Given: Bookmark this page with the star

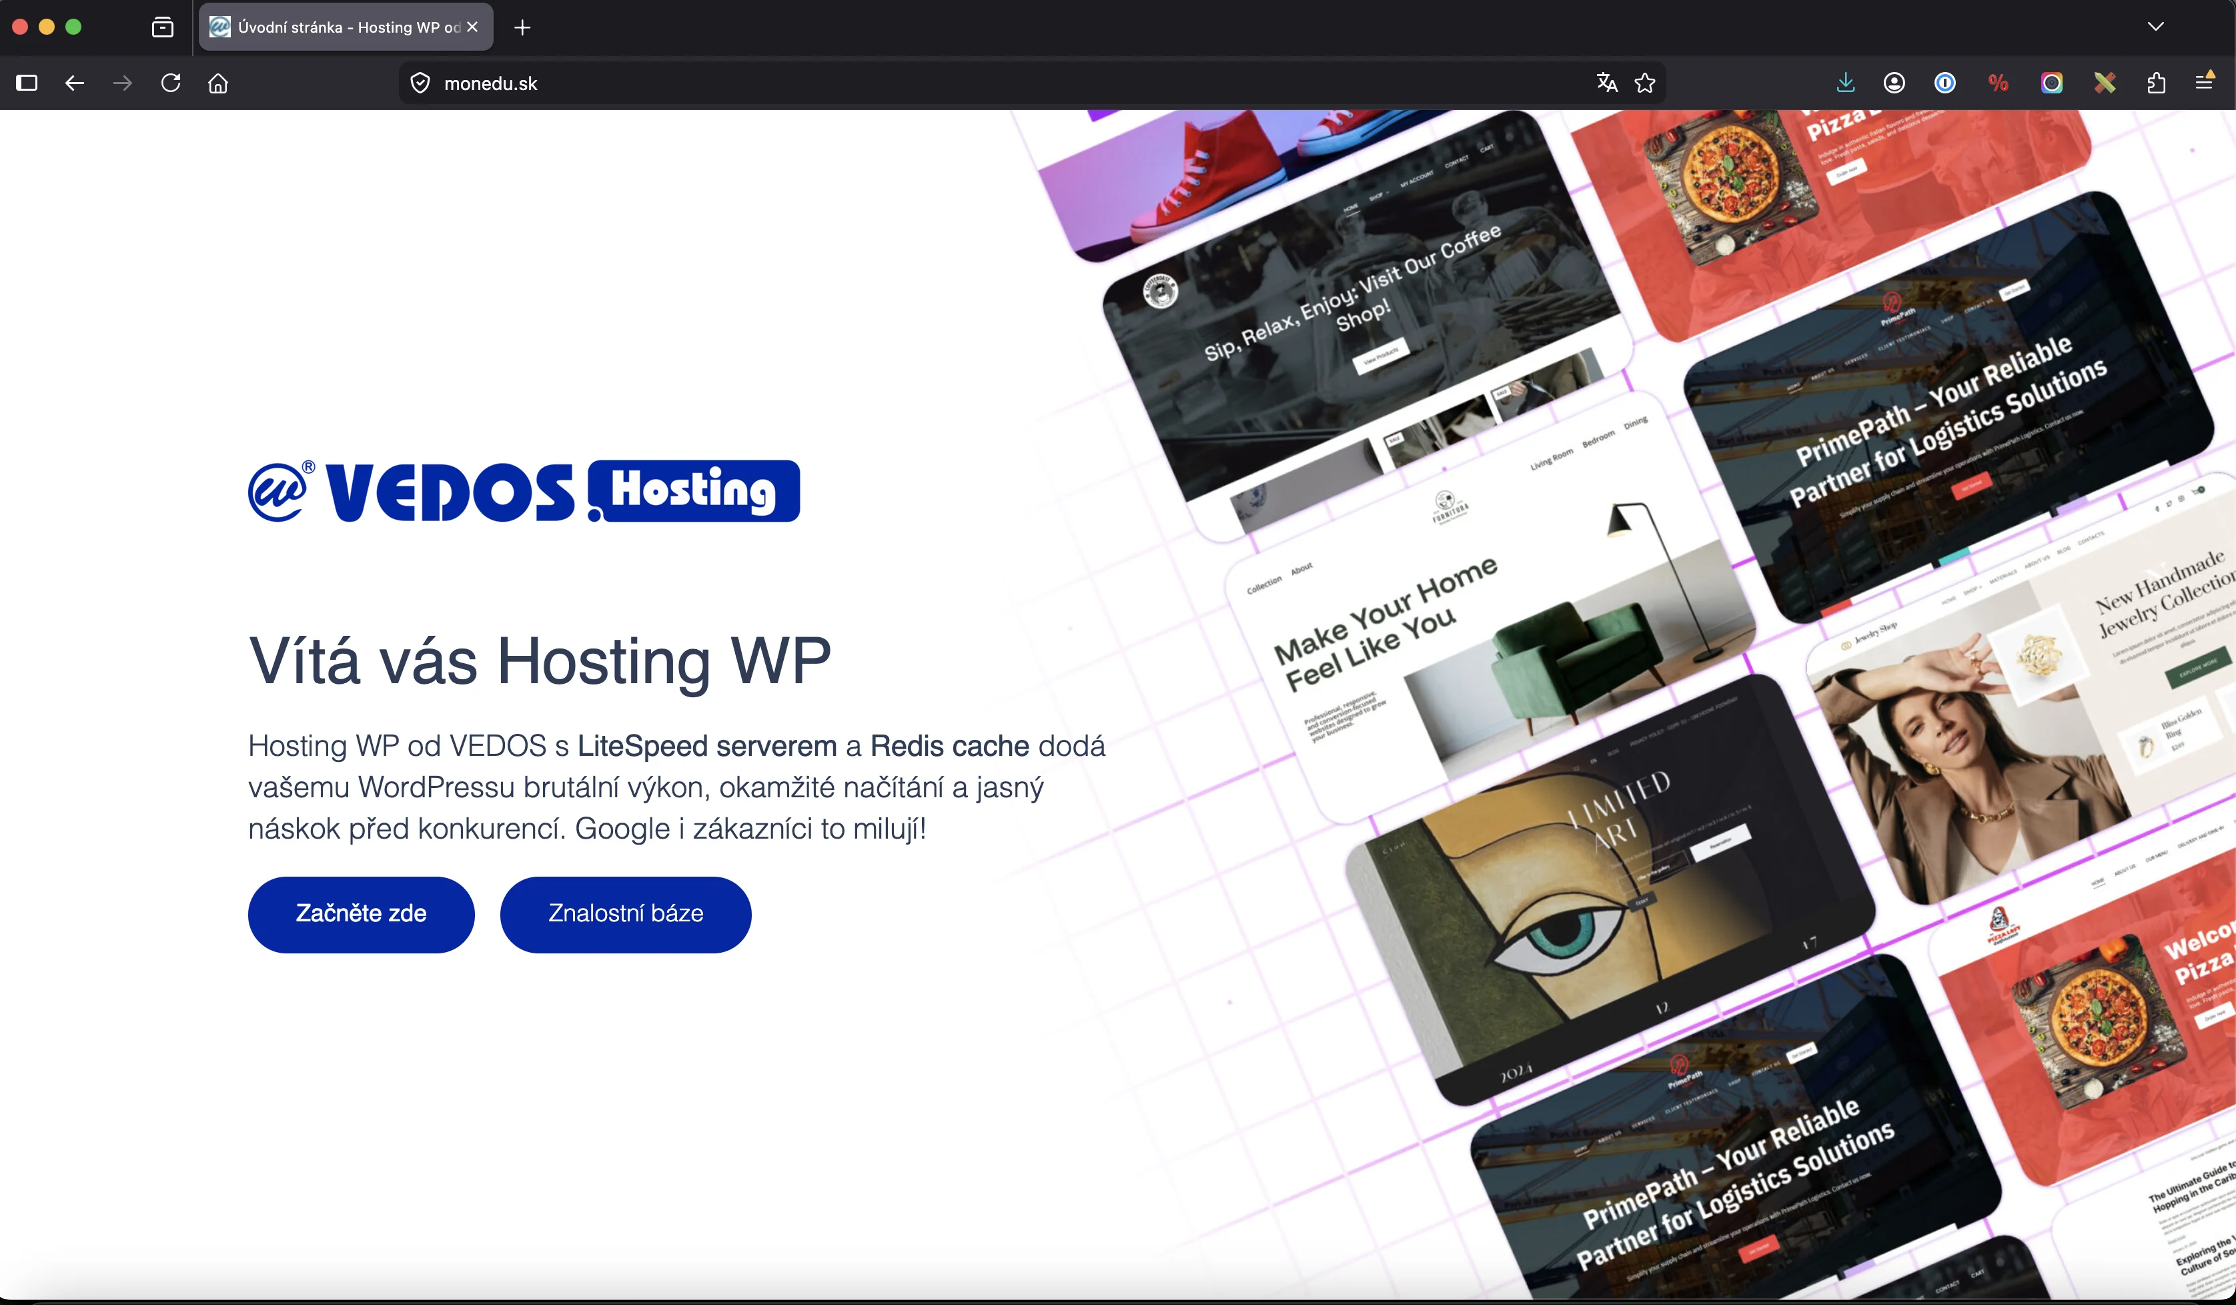Looking at the screenshot, I should coord(1645,83).
